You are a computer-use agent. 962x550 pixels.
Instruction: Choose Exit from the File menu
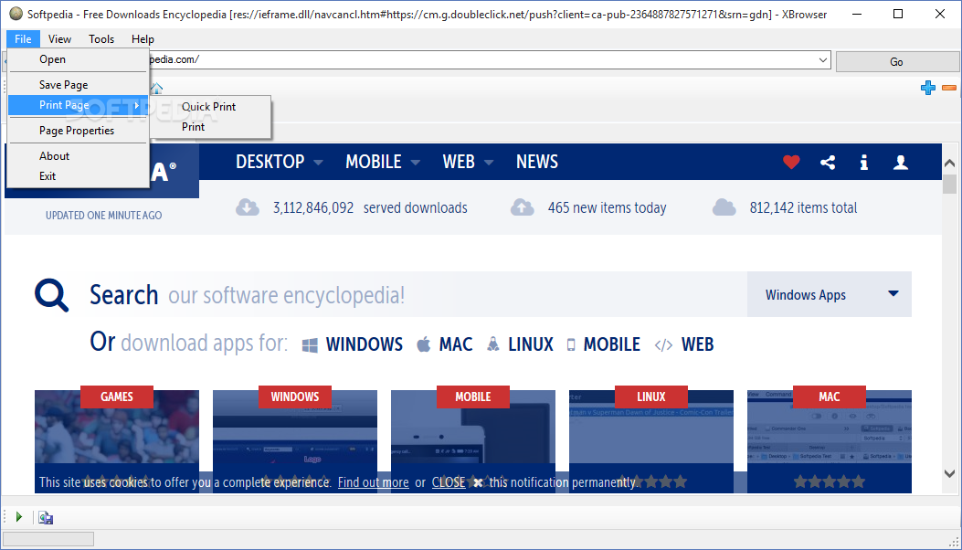point(79,176)
